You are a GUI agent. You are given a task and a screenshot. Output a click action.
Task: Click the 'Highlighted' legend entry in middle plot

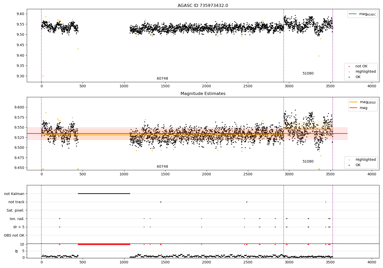pos(366,160)
